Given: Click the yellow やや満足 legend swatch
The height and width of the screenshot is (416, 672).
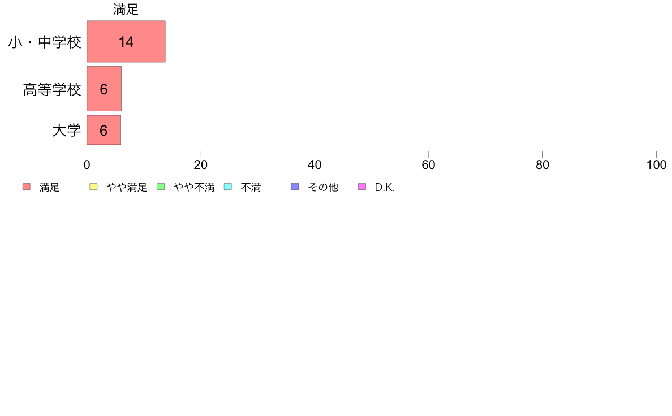Looking at the screenshot, I should click(93, 187).
